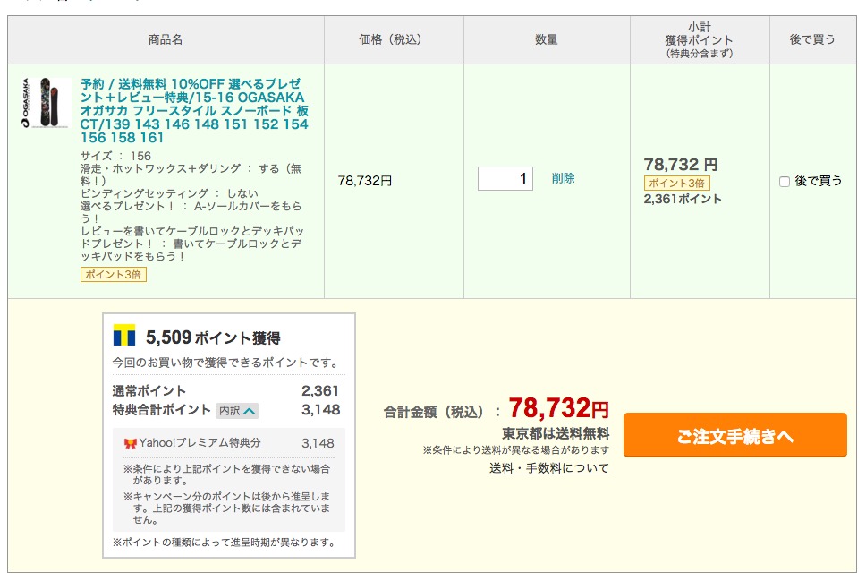This screenshot has width=866, height=581.
Task: Click the 5,509ポイント獲得 heading
Action: (213, 337)
